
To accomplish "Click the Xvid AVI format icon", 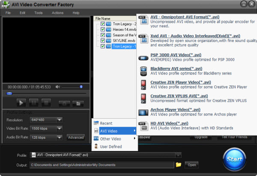I will [x=143, y=39].
